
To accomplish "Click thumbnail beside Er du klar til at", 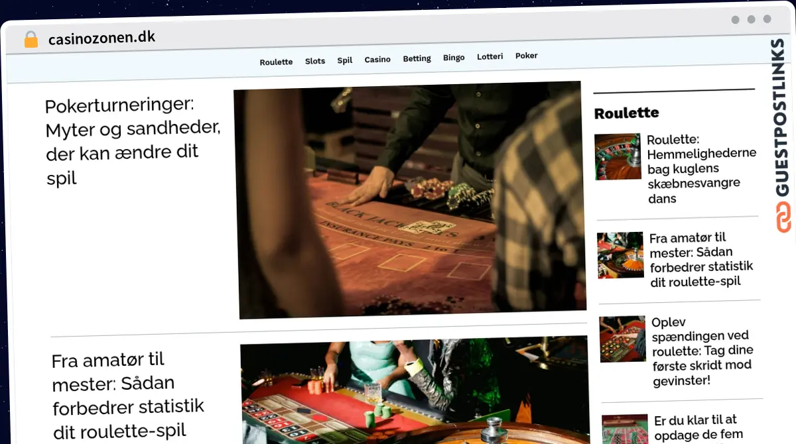I will [x=626, y=429].
